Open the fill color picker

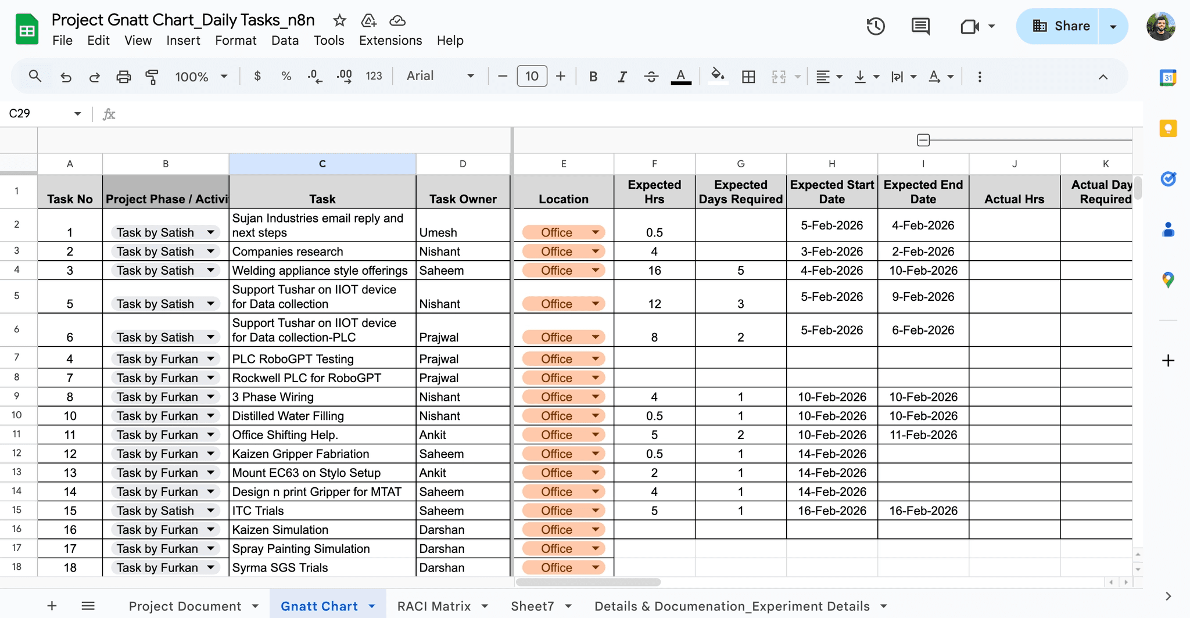[x=718, y=76]
